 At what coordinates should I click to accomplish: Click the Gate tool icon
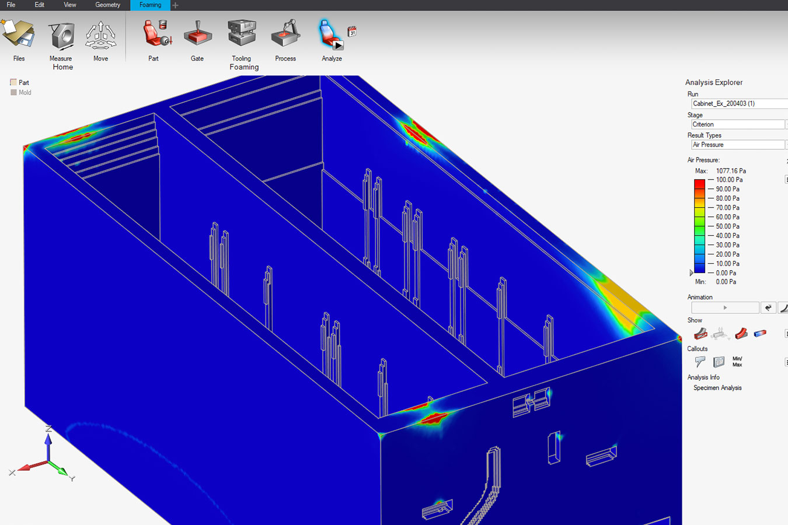point(197,35)
